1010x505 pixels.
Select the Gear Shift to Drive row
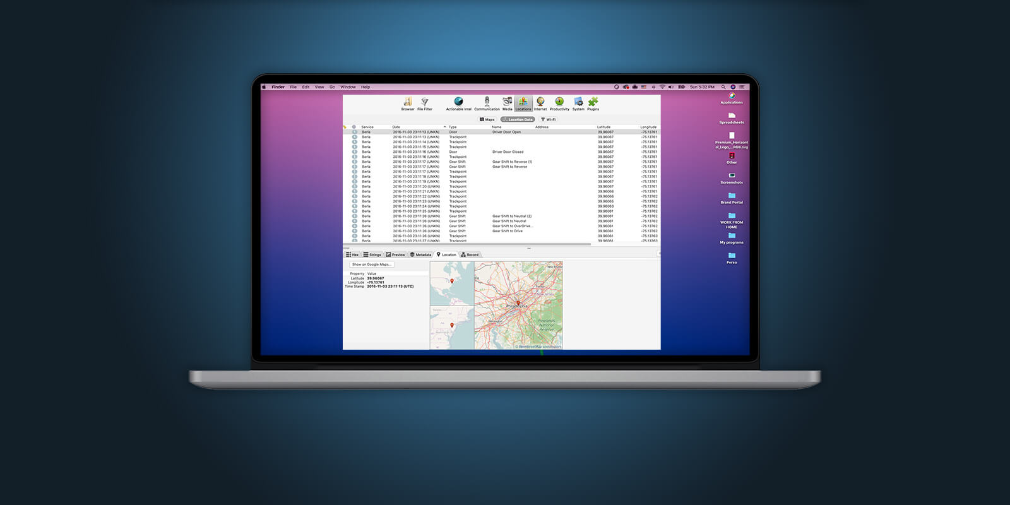tap(501, 231)
